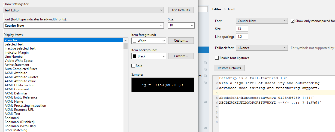Click the Restore Defaults button
The width and height of the screenshot is (335, 132).
(x=229, y=68)
